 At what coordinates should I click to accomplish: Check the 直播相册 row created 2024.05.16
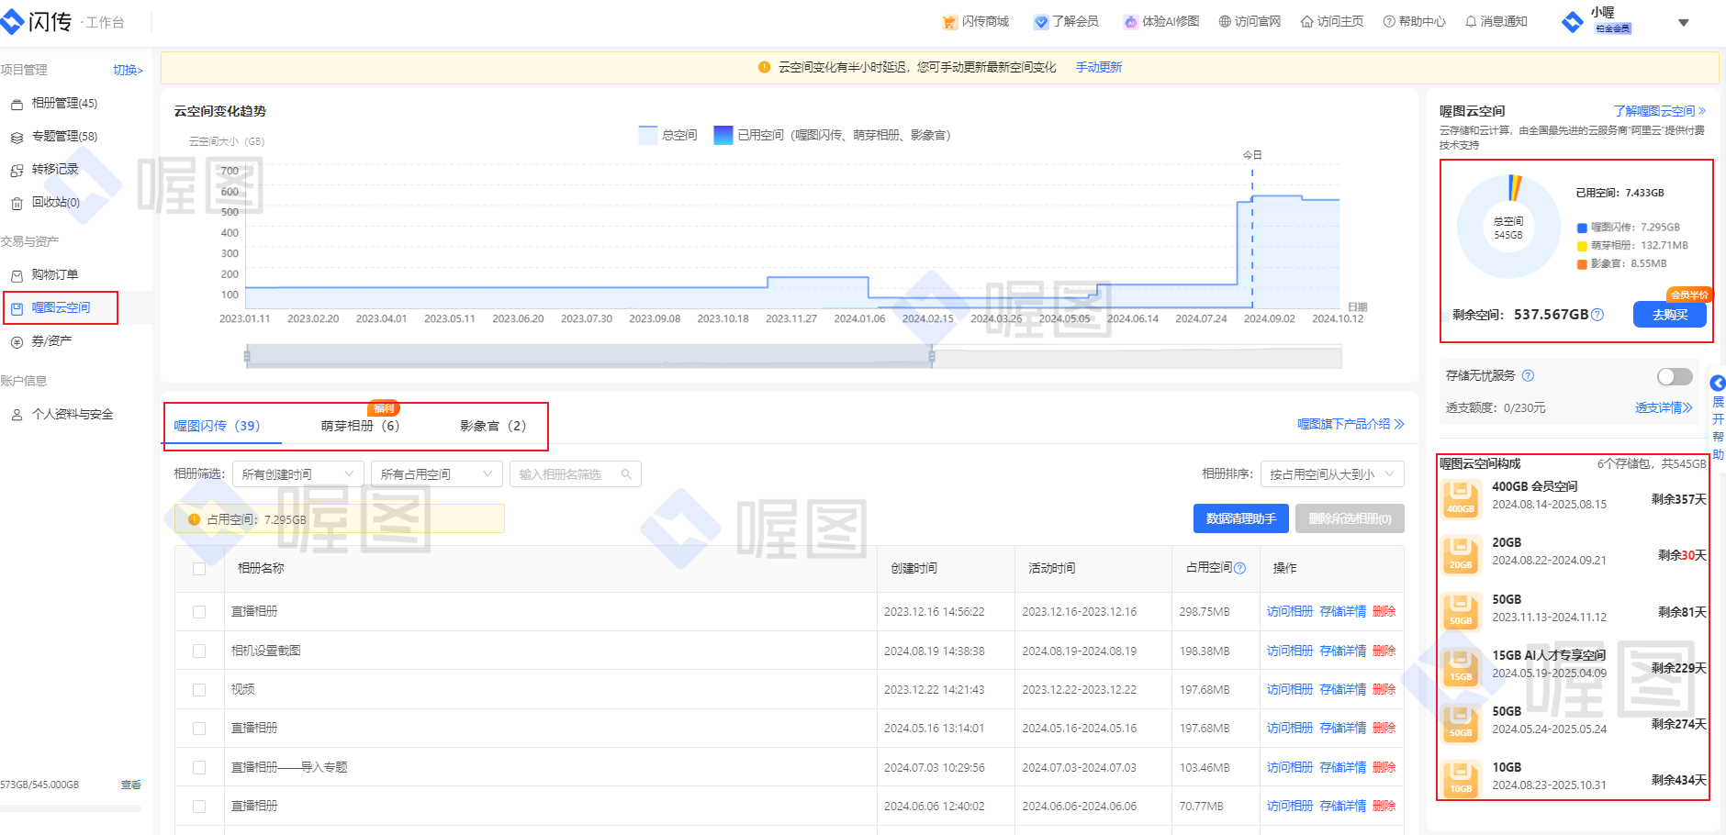tap(199, 729)
